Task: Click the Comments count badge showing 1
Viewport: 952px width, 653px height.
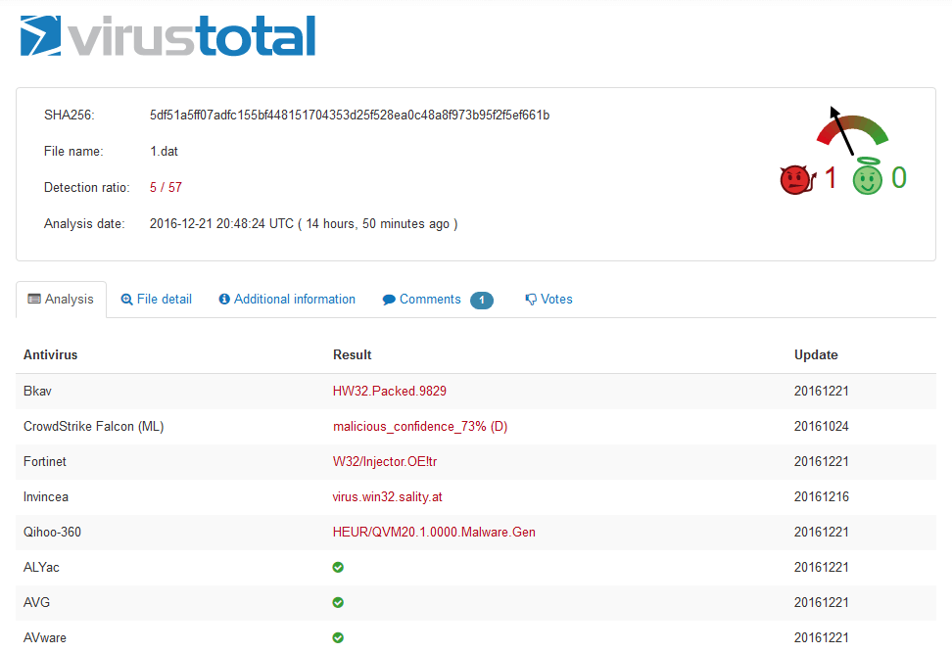Action: [x=482, y=300]
